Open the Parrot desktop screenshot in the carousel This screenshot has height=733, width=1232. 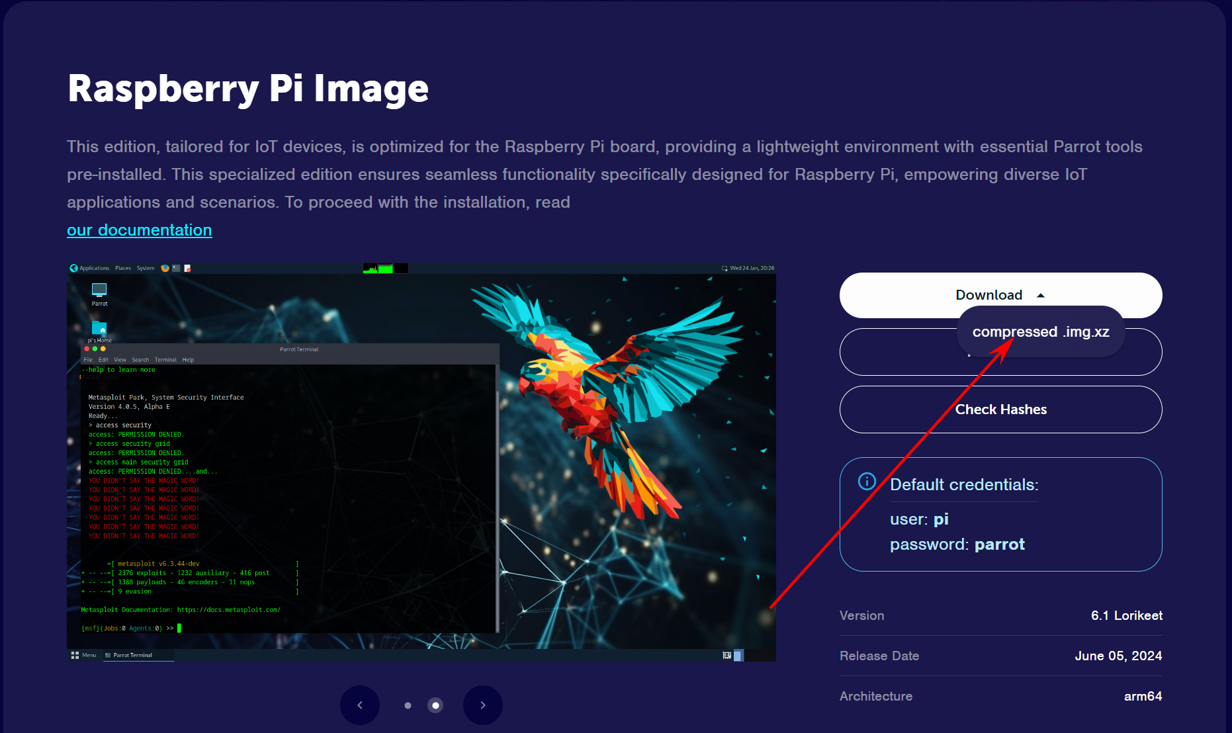pos(421,462)
